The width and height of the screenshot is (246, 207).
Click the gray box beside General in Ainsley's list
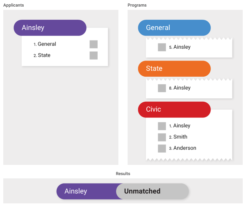93,44
